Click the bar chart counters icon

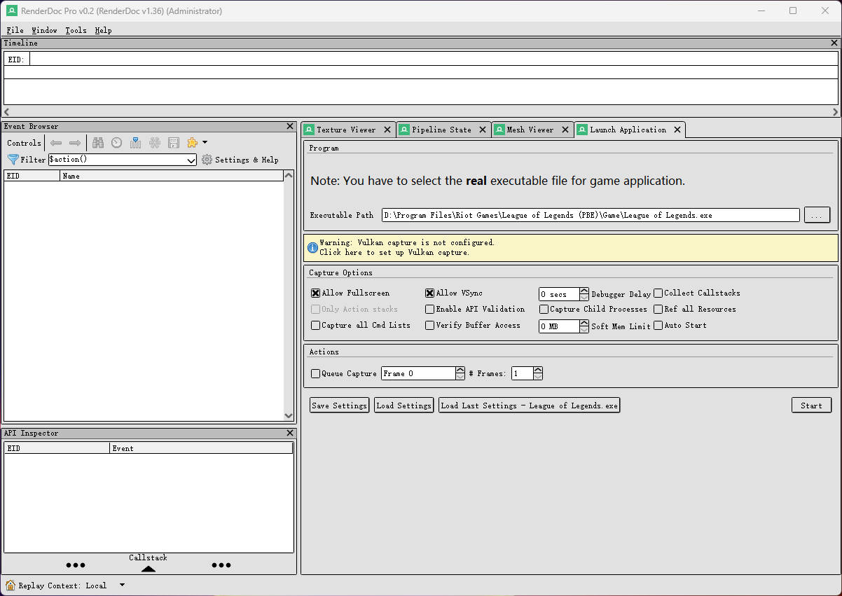(x=136, y=143)
